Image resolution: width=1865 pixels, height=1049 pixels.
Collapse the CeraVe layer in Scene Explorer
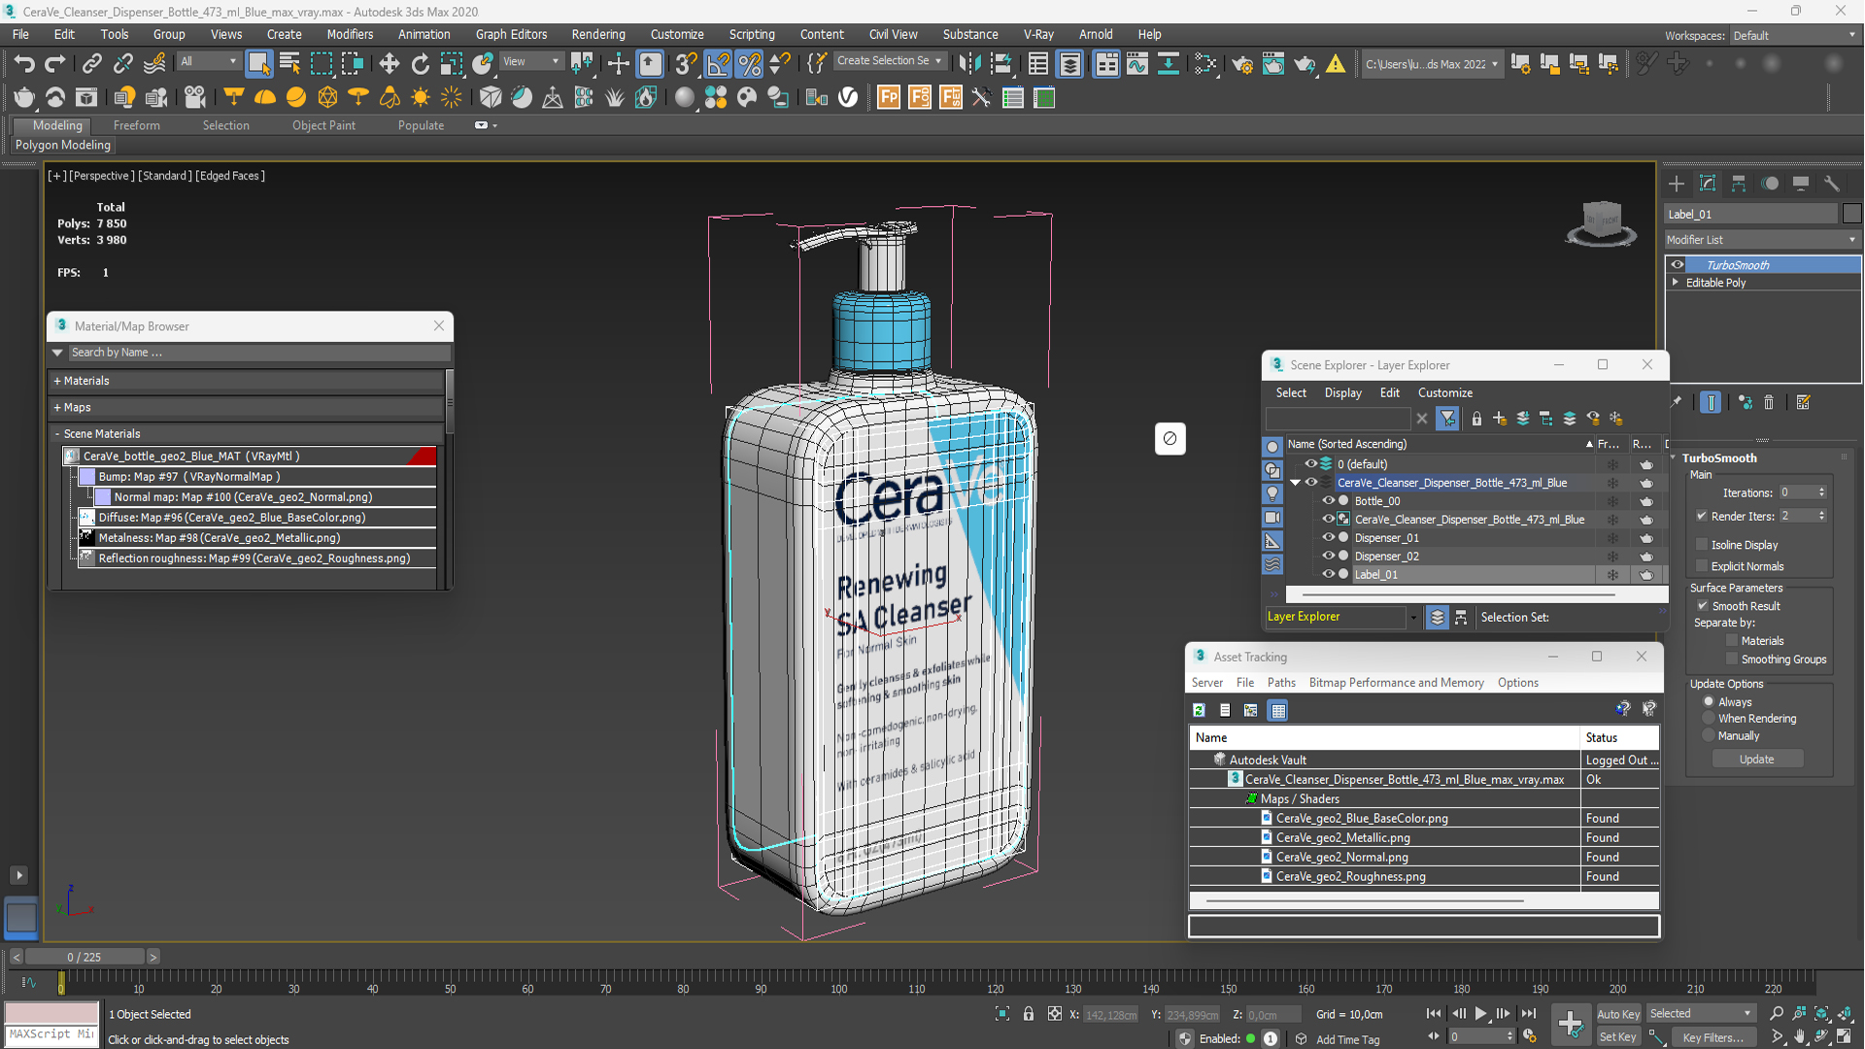tap(1296, 483)
